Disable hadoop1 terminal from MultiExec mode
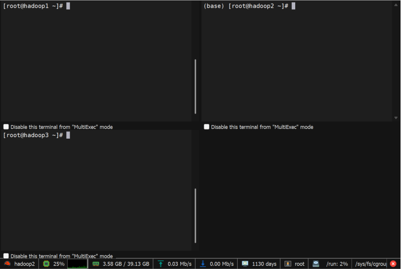 (x=6, y=127)
